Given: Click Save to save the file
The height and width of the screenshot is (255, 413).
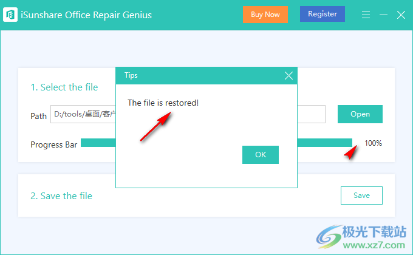Looking at the screenshot, I should pos(361,195).
